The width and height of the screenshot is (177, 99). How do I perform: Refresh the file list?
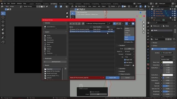coord(79,24)
